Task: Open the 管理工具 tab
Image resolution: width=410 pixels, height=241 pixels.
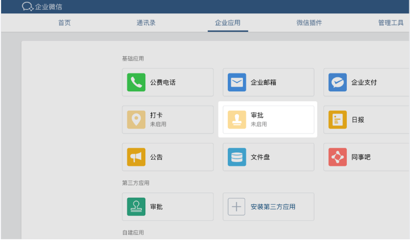Action: (x=390, y=23)
